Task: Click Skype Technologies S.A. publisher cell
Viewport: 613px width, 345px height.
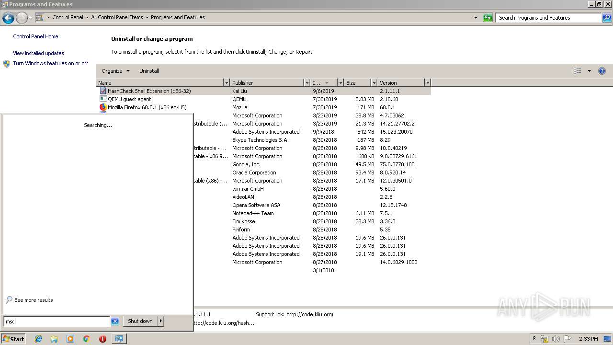Action: (x=261, y=140)
